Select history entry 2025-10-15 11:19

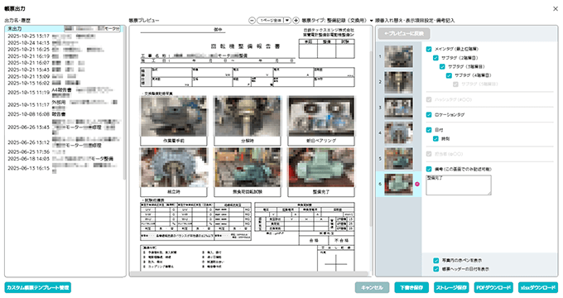(64, 92)
